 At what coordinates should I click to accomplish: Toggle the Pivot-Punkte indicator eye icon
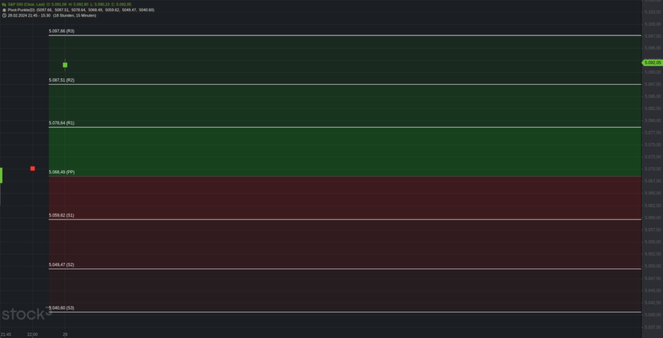point(4,10)
